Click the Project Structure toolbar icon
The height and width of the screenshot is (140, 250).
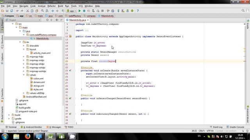(x=113, y=11)
